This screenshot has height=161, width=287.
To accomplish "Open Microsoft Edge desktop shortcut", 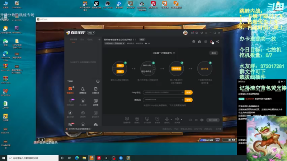I will [5, 56].
